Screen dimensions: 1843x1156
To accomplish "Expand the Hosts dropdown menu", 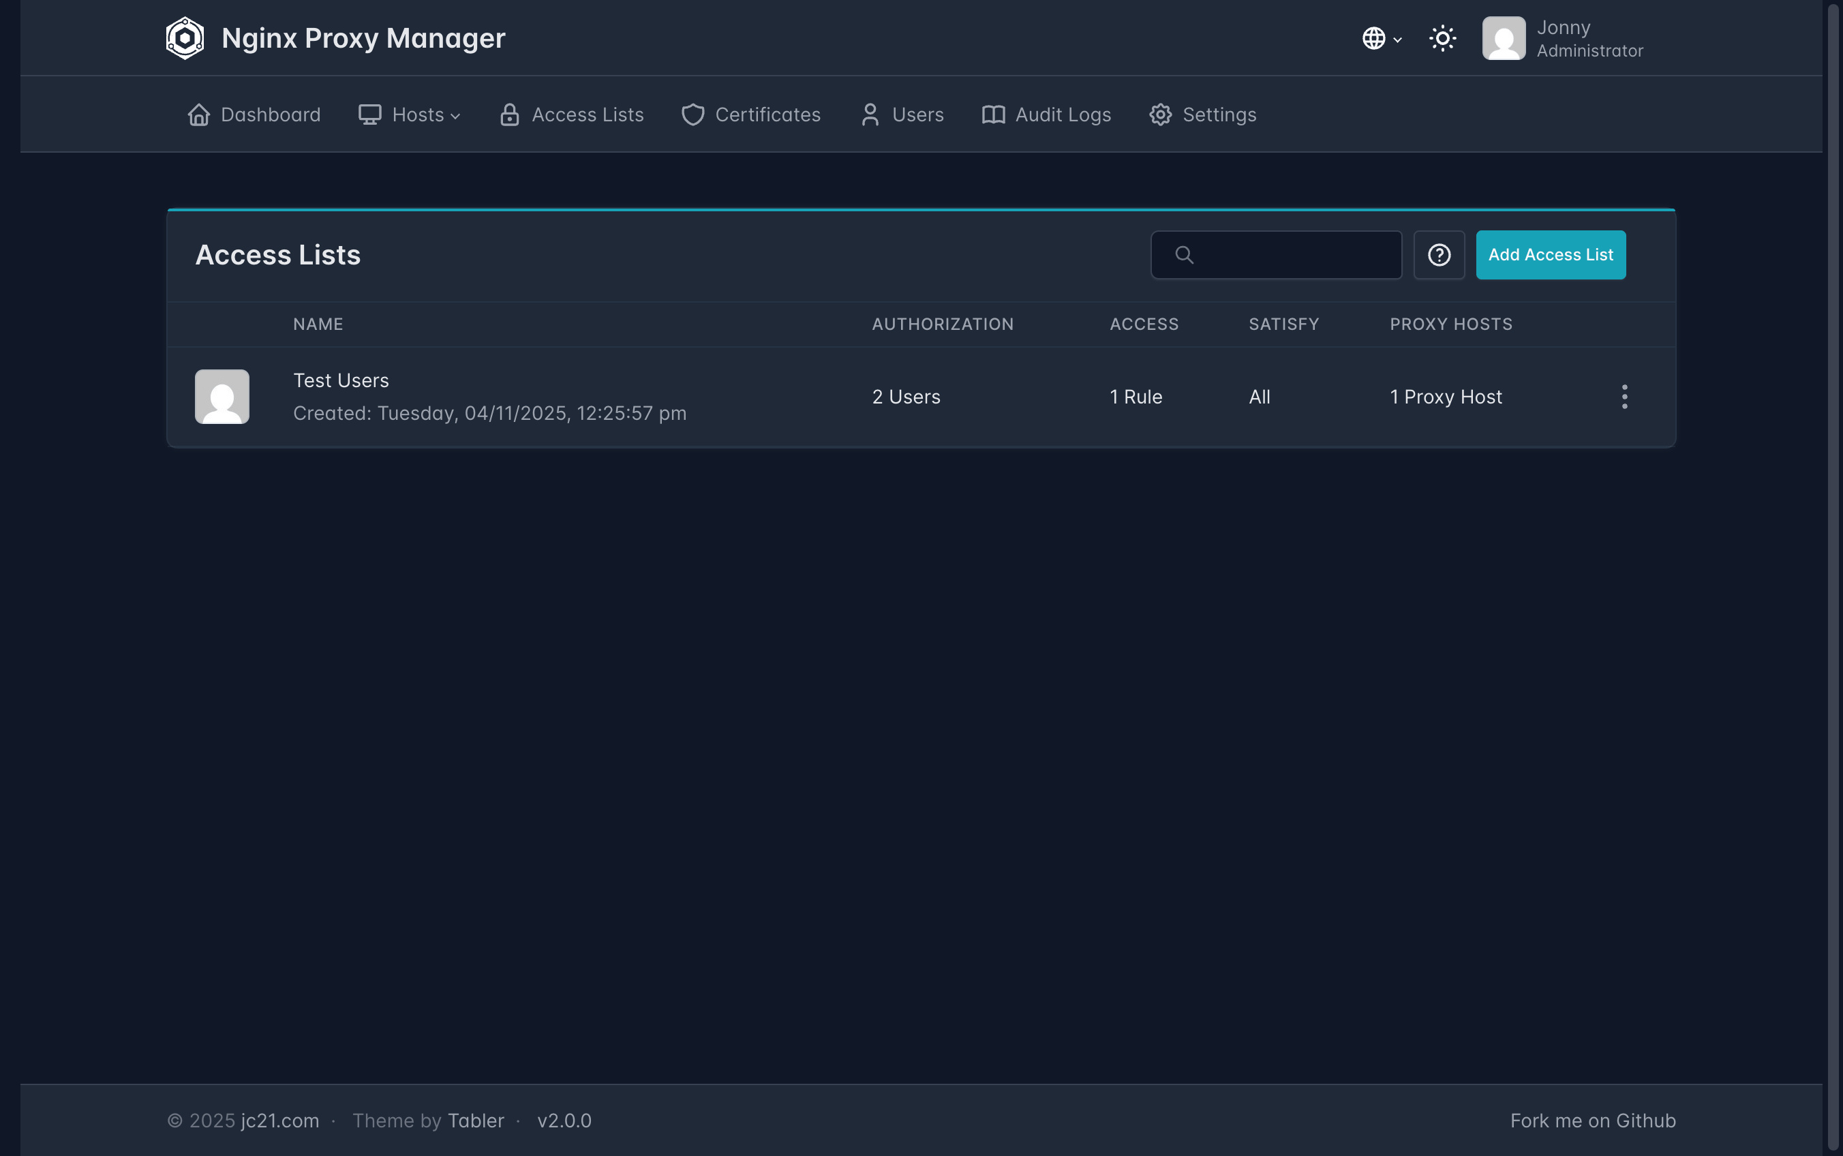I will click(410, 115).
